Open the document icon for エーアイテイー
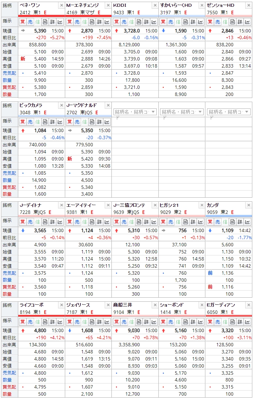254x399 pixels. click(x=92, y=222)
